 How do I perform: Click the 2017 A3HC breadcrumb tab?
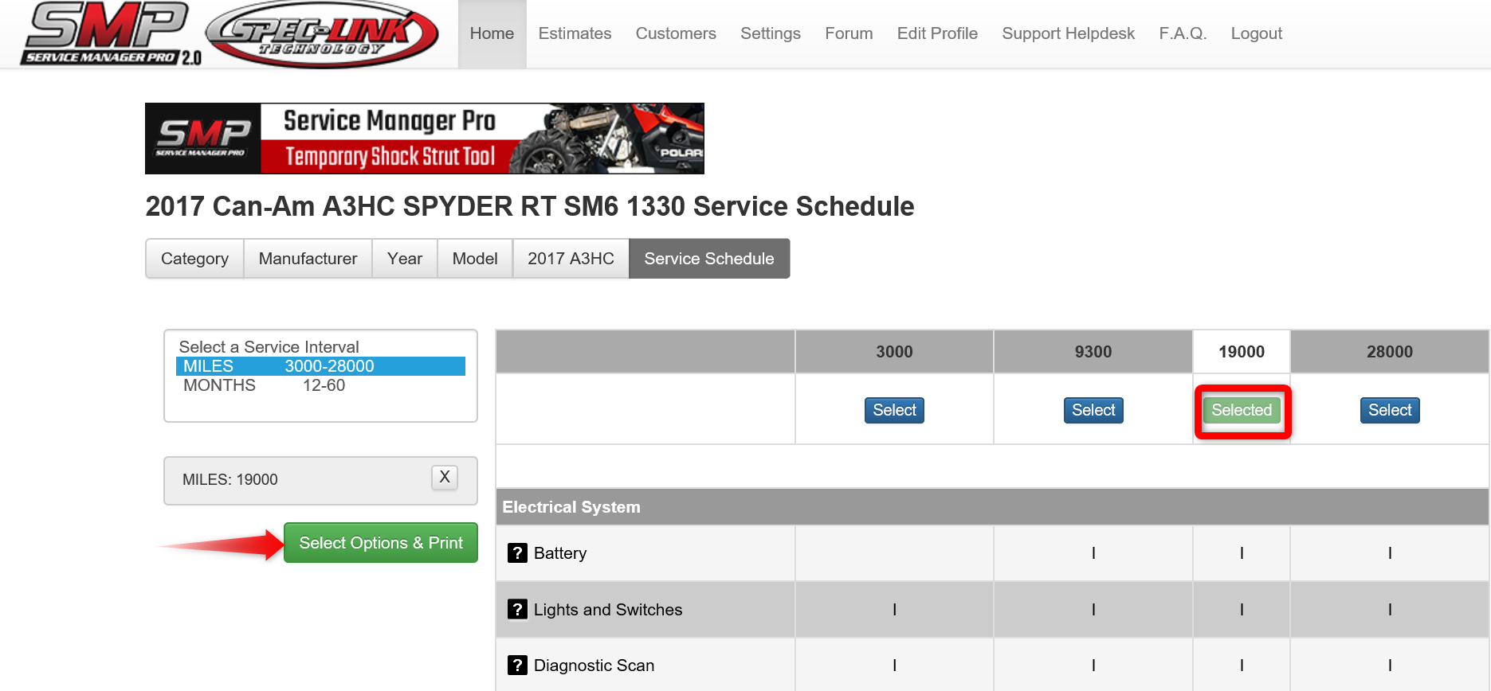click(571, 259)
